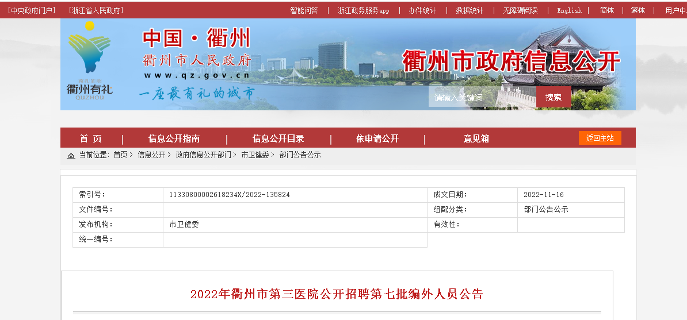Click the 索引号 label cell
Screen dimensions: 687x320
point(118,195)
